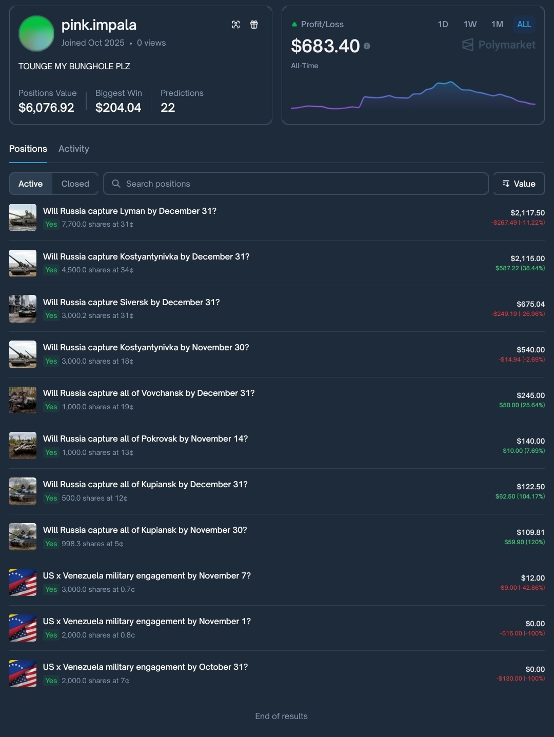Open Kostyantynivka by December 31 thumbnail
554x737 pixels.
coord(23,263)
